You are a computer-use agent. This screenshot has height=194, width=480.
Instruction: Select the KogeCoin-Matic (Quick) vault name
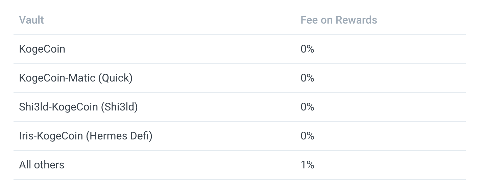76,78
